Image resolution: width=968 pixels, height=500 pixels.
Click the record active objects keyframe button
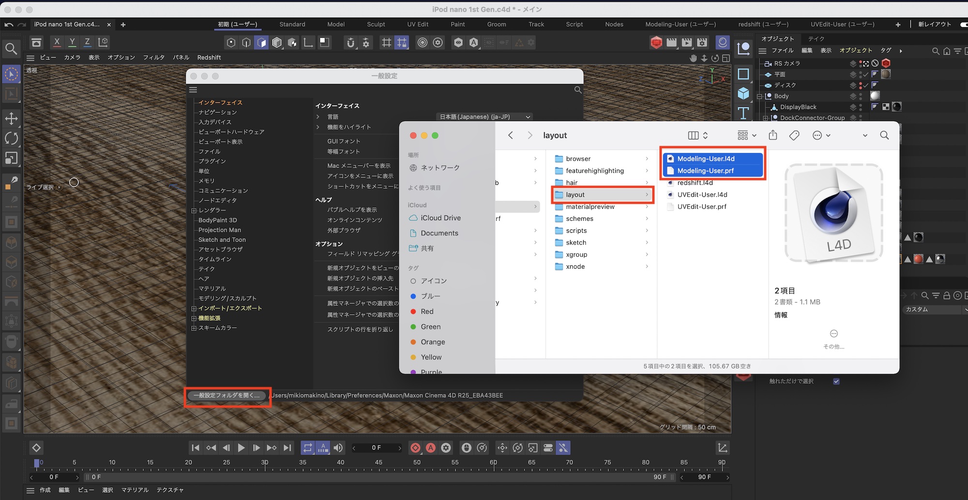coord(415,448)
